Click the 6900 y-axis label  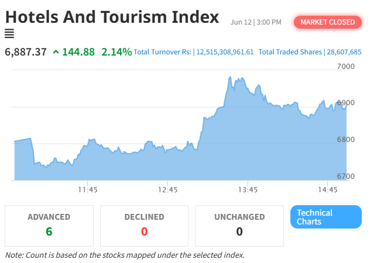pos(345,103)
